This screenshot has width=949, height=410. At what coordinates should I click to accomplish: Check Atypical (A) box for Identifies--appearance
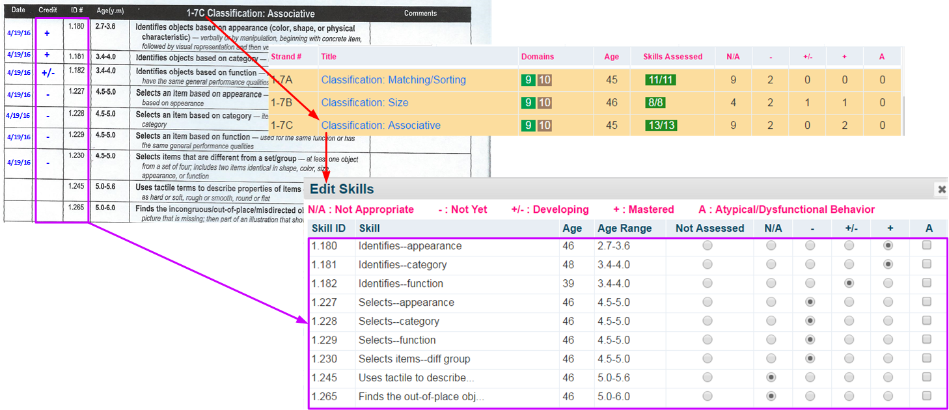tap(927, 245)
